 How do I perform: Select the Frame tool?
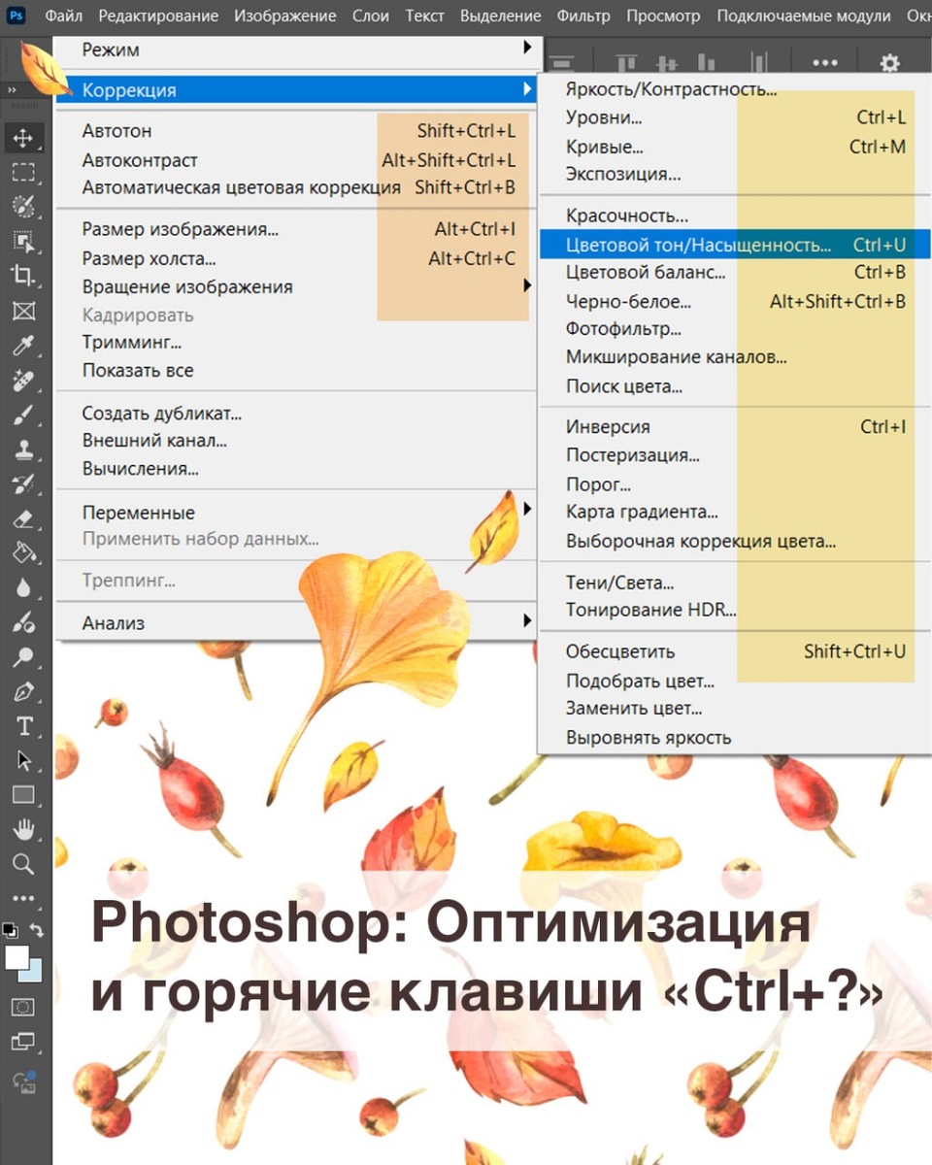pyautogui.click(x=23, y=311)
